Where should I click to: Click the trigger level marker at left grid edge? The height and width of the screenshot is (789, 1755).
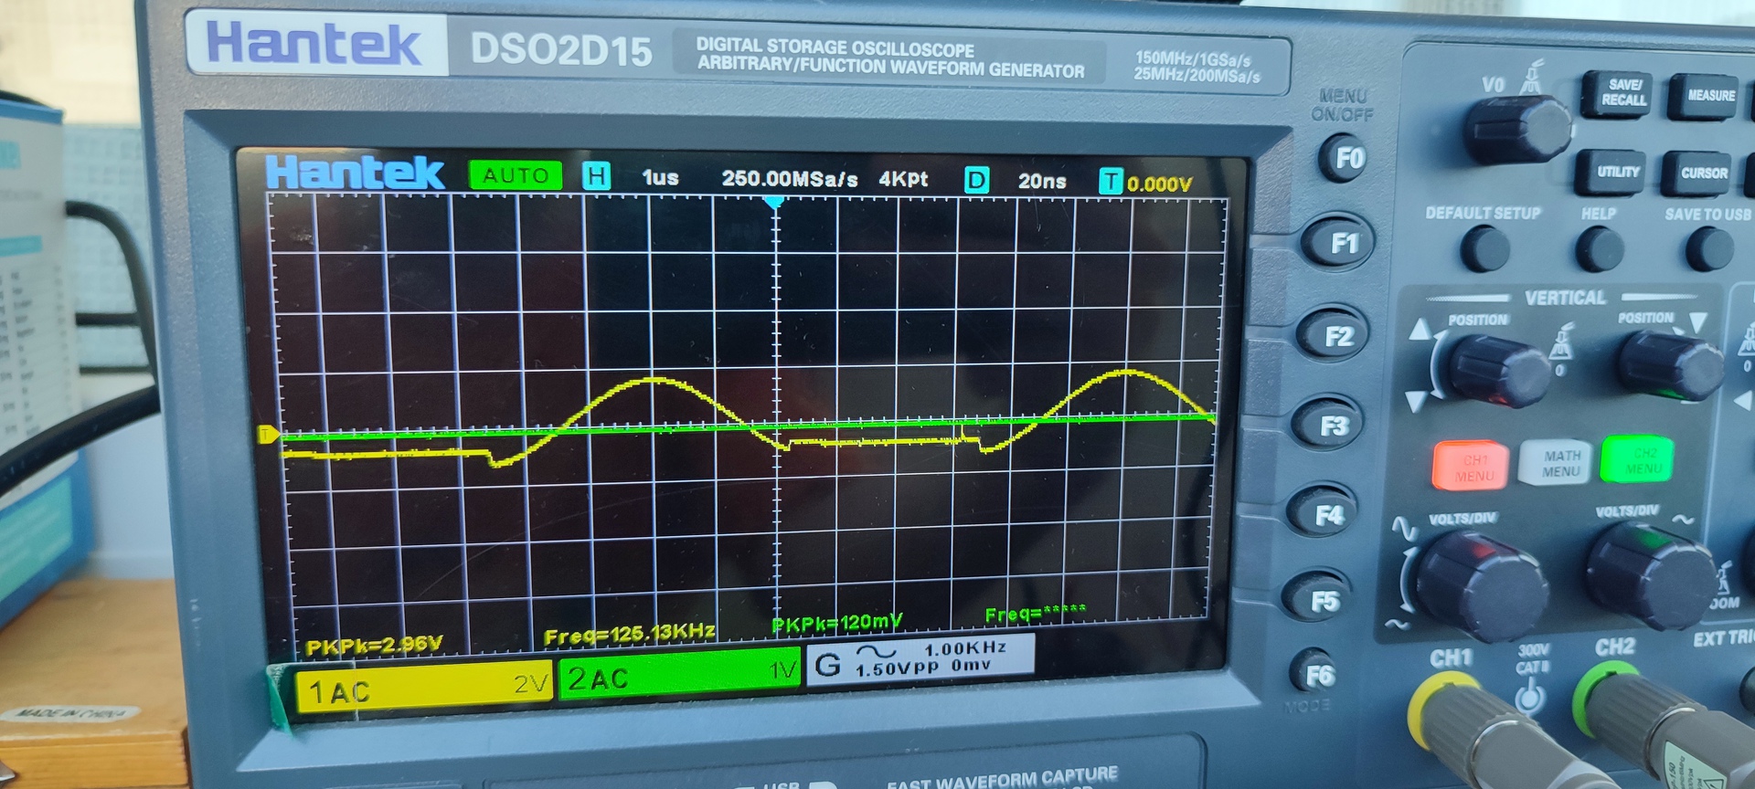tap(268, 434)
